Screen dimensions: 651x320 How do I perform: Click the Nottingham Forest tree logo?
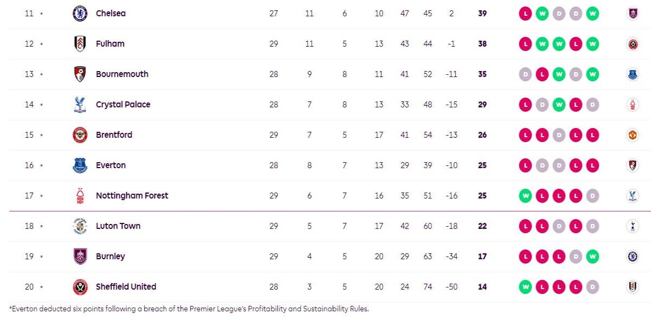[x=80, y=196]
